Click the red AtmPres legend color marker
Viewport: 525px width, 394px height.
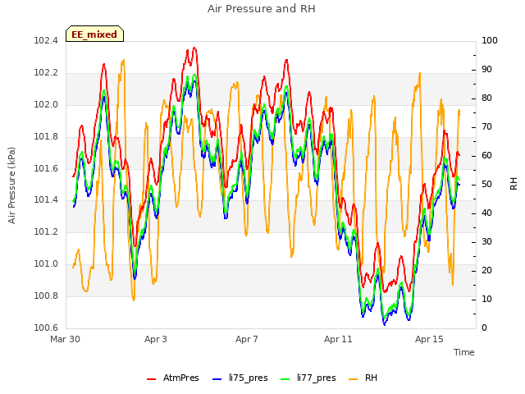[151, 378]
